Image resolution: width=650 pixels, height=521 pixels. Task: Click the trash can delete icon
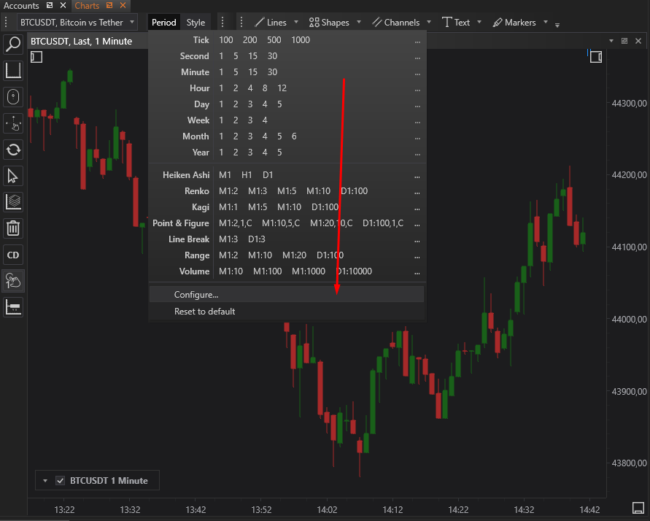[x=13, y=228]
